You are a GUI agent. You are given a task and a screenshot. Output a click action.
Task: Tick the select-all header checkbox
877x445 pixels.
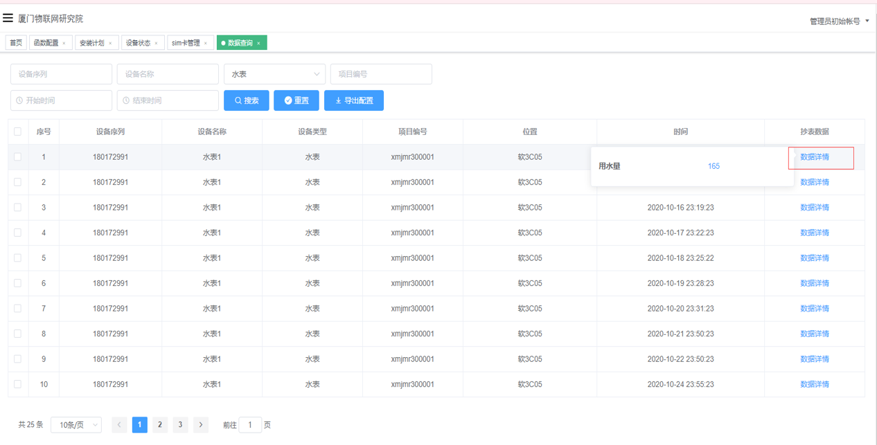18,131
